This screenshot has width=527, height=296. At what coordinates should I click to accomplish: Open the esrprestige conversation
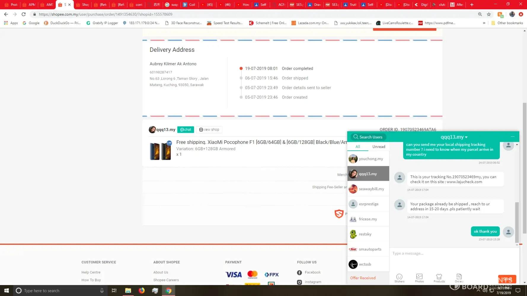click(x=368, y=204)
